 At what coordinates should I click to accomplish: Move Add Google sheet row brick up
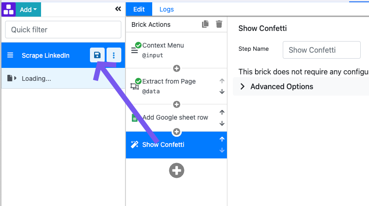[x=222, y=112]
